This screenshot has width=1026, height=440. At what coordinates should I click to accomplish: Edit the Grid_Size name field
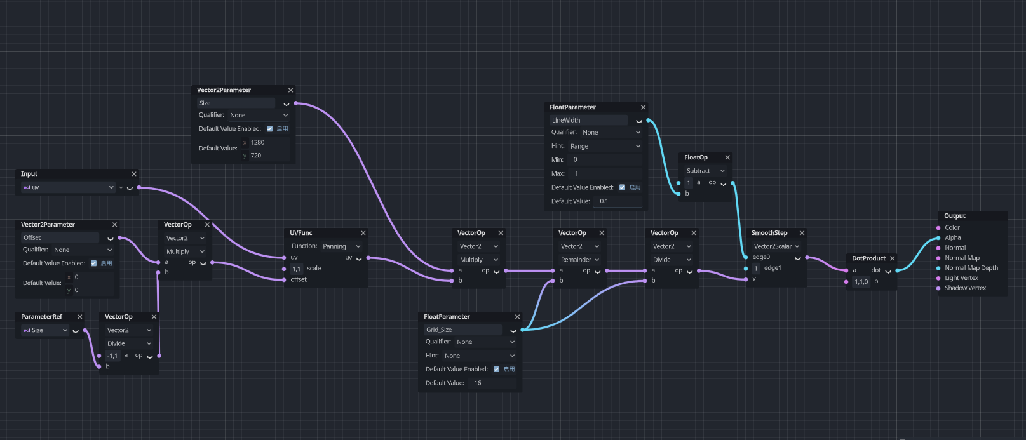[x=463, y=330]
